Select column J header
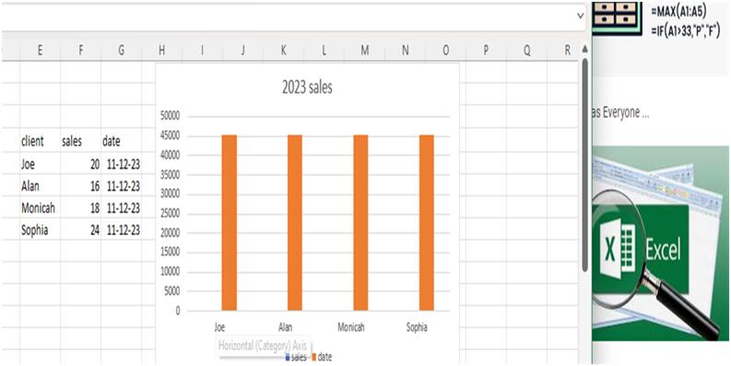 [x=242, y=51]
